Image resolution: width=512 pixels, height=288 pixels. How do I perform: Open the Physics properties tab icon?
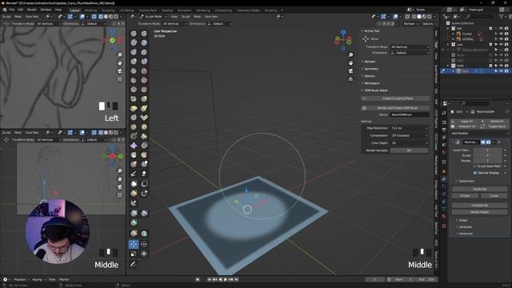444,194
